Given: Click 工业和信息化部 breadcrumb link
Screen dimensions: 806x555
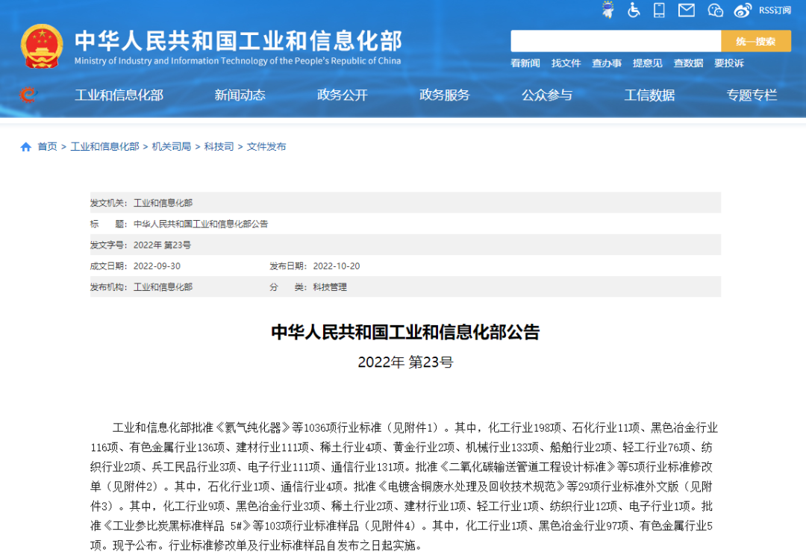Looking at the screenshot, I should tap(105, 147).
